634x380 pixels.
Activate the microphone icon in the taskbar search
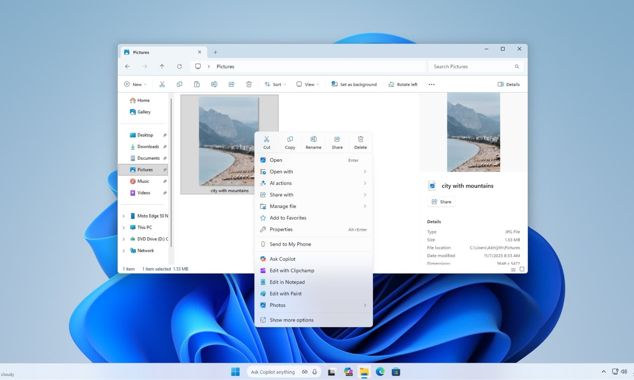[x=314, y=371]
